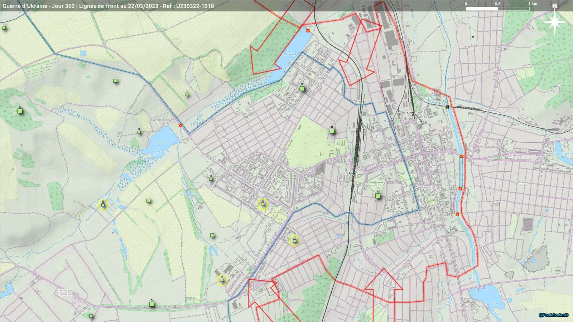The height and width of the screenshot is (322, 573).
Task: Select green X unit marker in northern Bakhmut district
Action: pyautogui.click(x=302, y=88)
